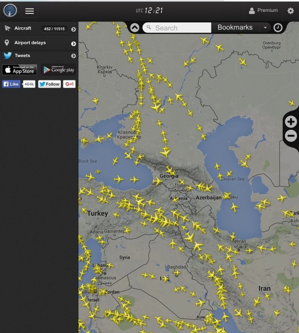Expand the Tweets panel arrow
The width and height of the screenshot is (299, 333).
73,56
